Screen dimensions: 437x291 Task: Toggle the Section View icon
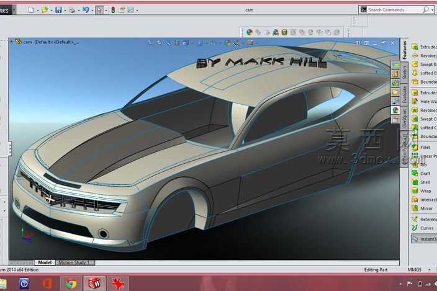pyautogui.click(x=177, y=43)
